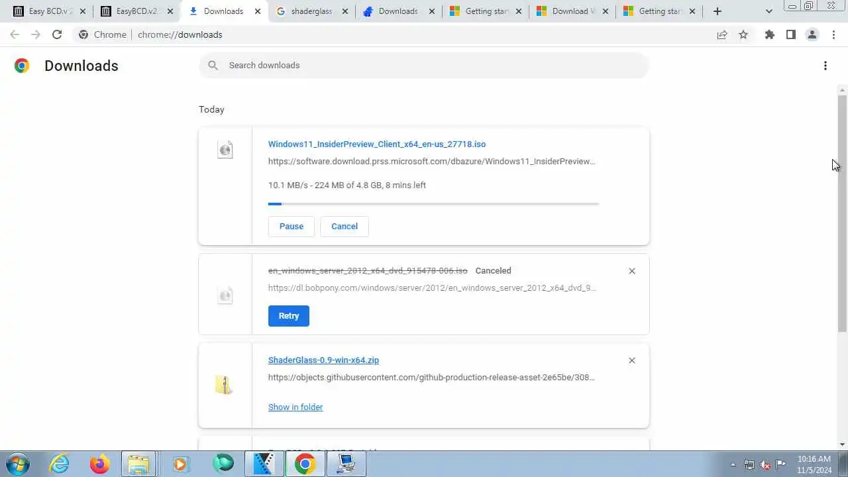Launch Internet Explorer from taskbar

[x=60, y=464]
